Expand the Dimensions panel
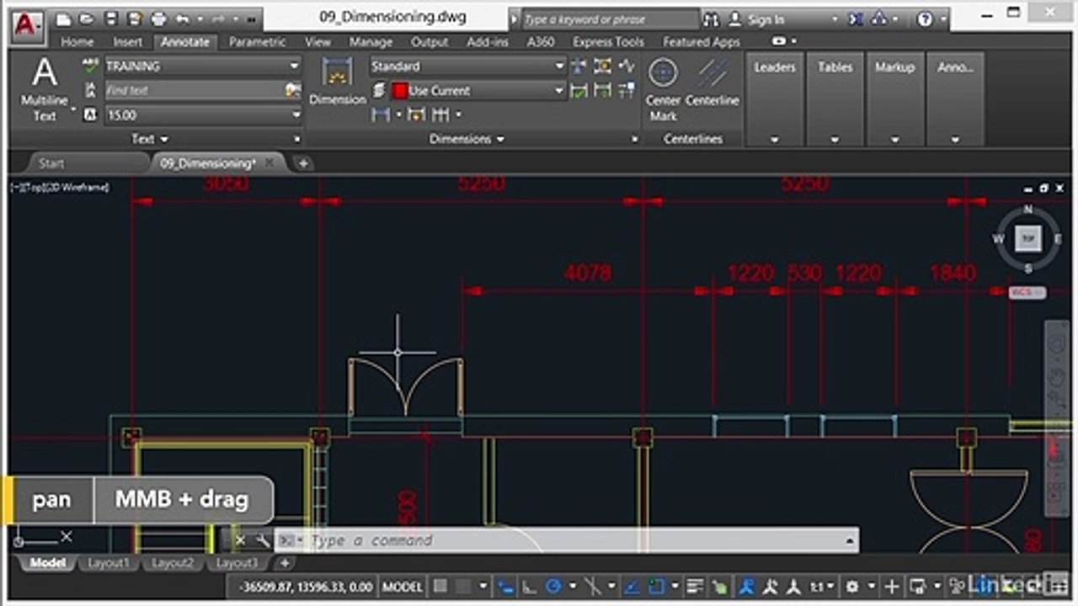The width and height of the screenshot is (1078, 606). pos(467,139)
